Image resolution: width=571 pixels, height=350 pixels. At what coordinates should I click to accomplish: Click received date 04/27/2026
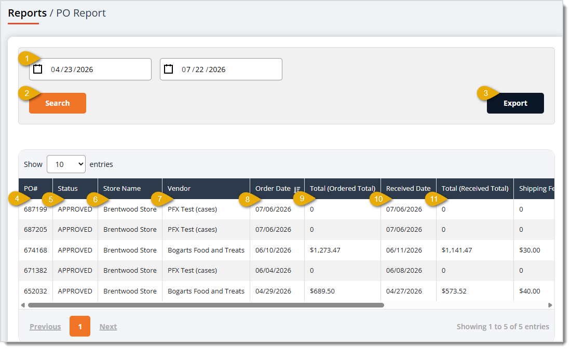(x=404, y=291)
